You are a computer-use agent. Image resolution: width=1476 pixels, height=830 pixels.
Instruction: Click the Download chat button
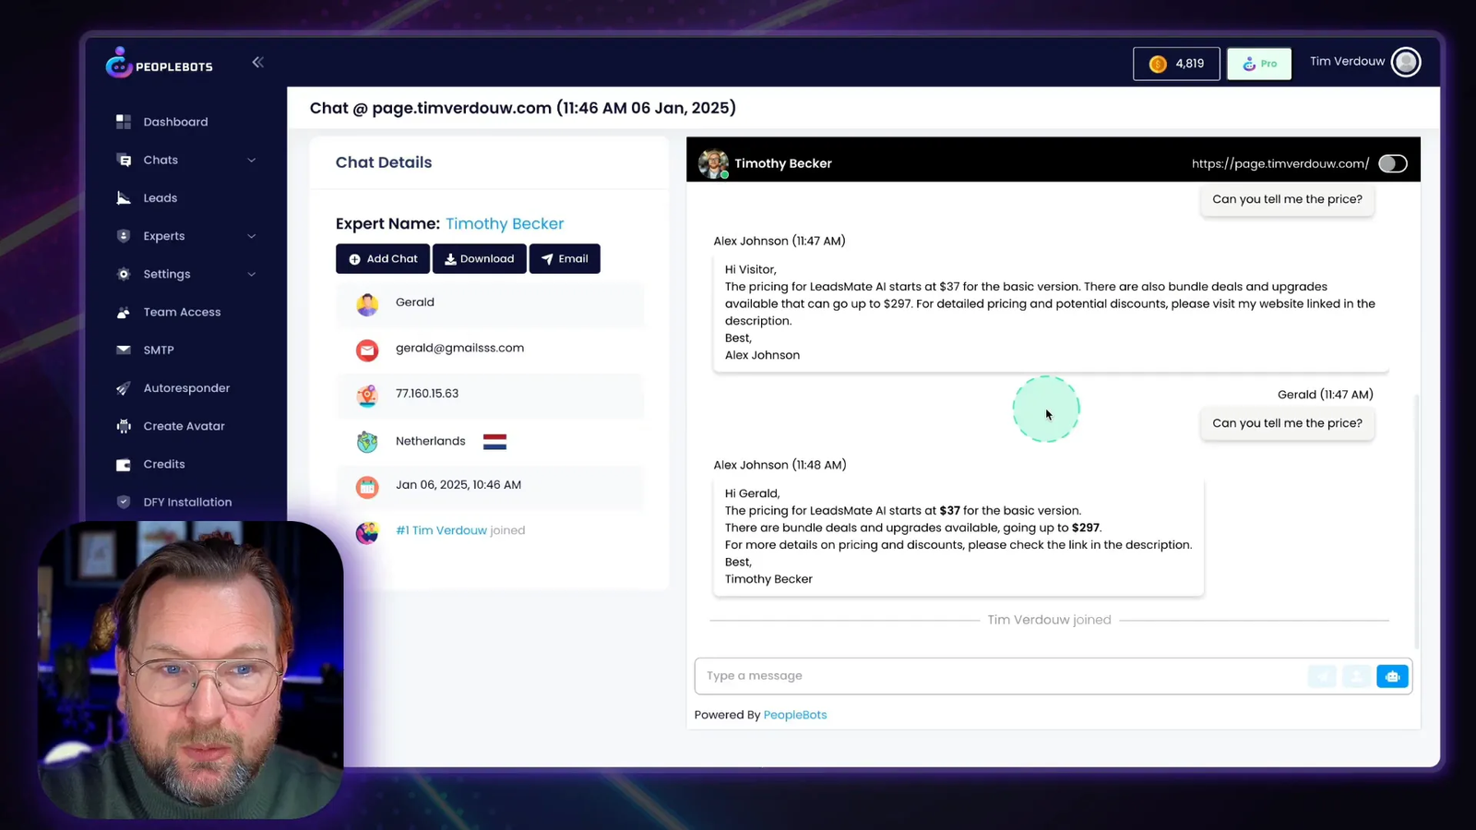(480, 259)
